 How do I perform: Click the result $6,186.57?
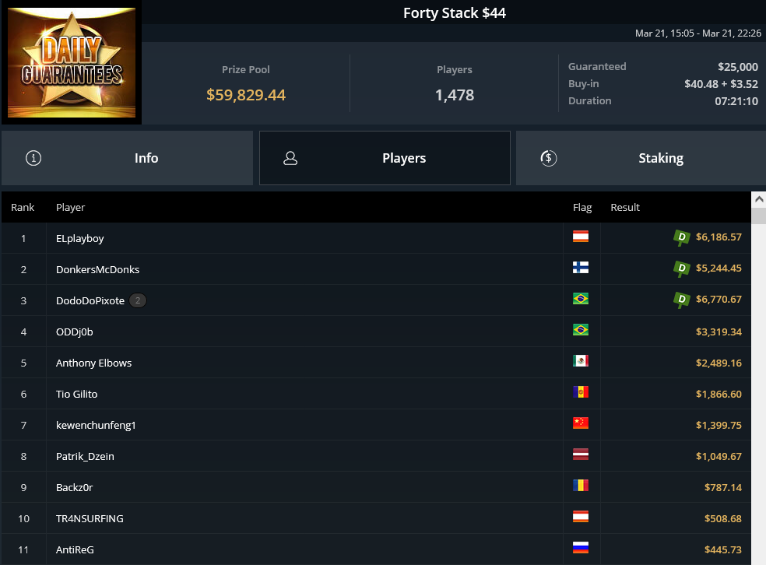point(719,237)
